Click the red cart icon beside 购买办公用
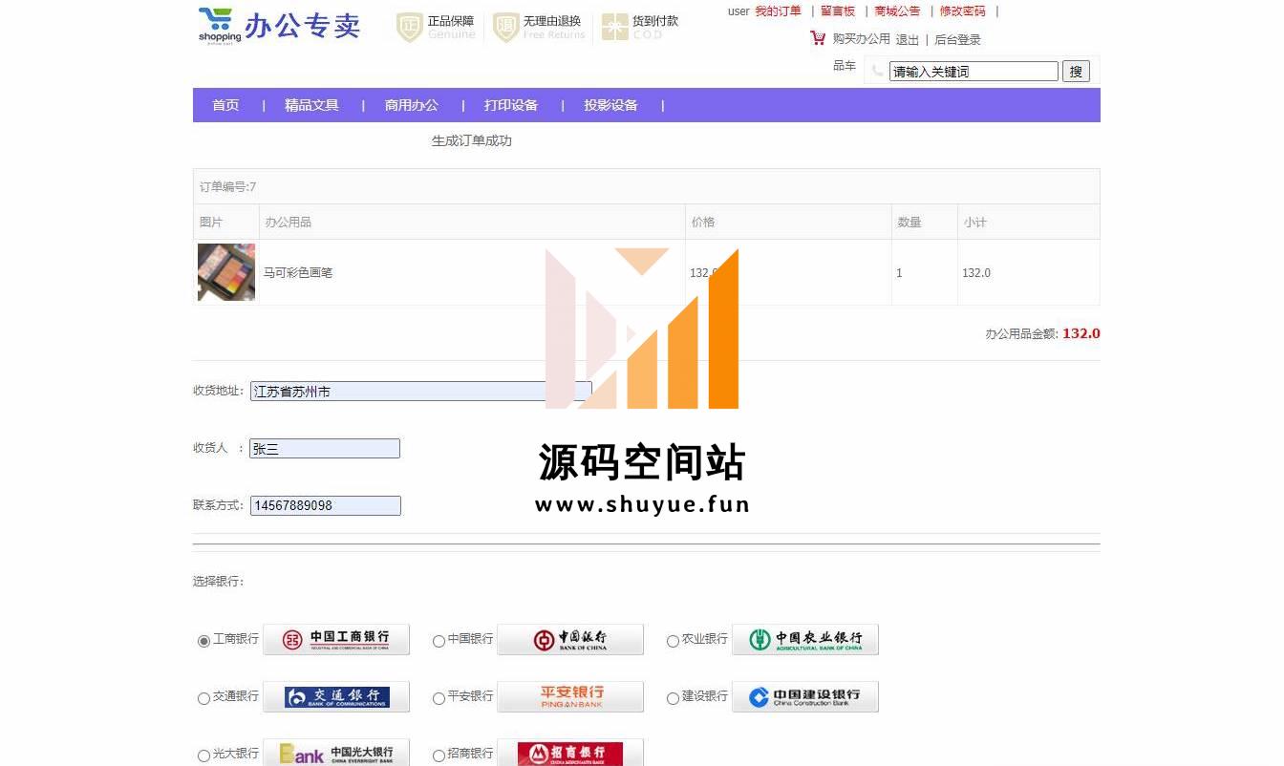 (x=818, y=38)
